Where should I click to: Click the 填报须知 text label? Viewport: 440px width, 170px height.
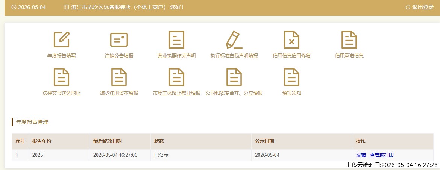pyautogui.click(x=291, y=93)
